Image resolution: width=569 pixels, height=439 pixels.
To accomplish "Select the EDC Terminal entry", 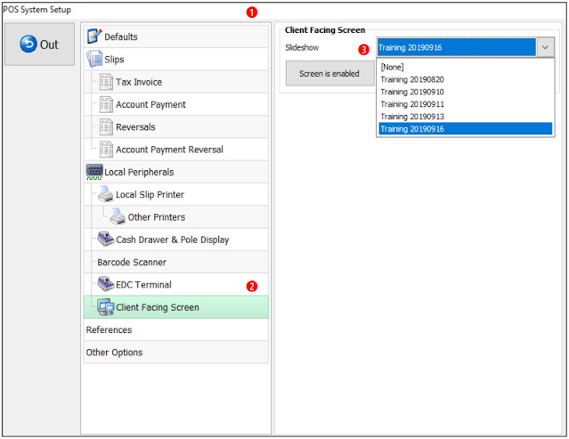I will click(176, 284).
